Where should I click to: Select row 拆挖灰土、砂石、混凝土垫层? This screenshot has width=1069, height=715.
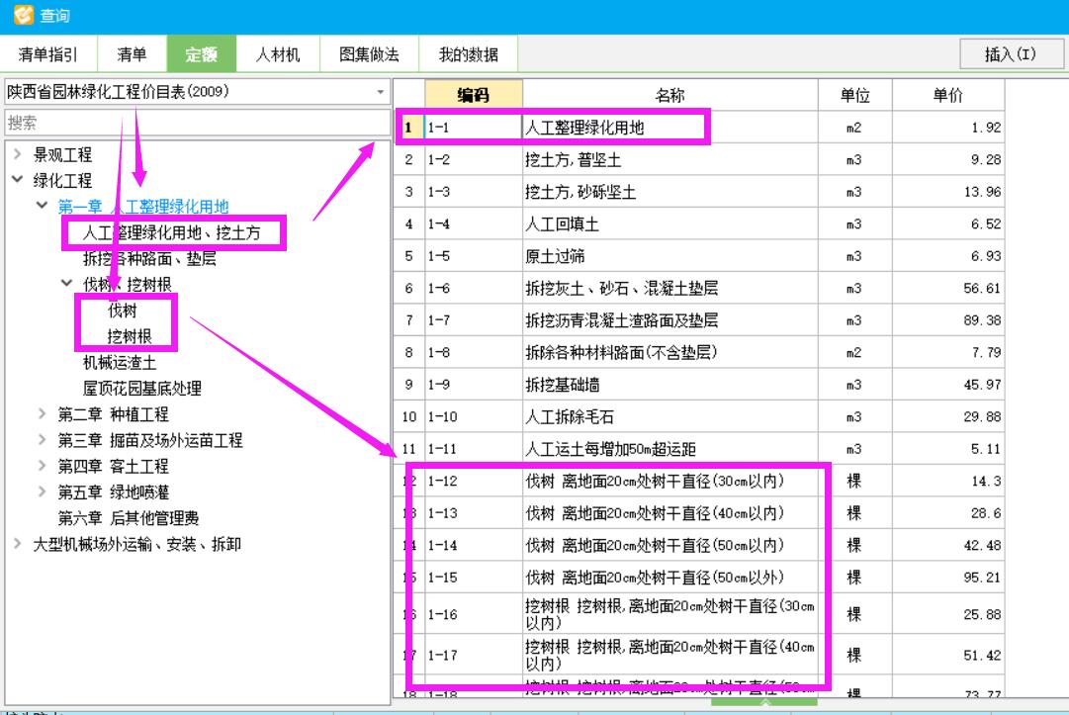(x=699, y=289)
